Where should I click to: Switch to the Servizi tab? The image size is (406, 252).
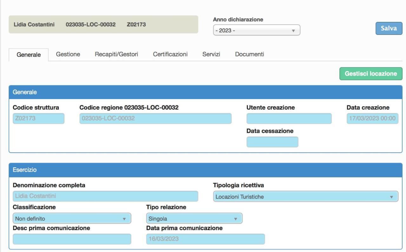(211, 54)
